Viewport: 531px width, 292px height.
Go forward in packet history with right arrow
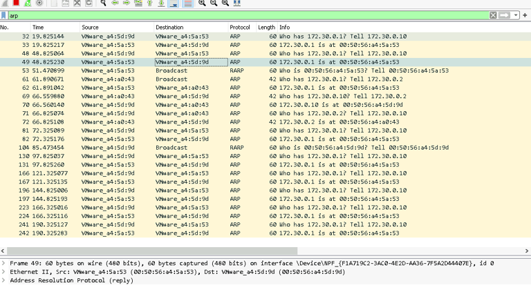coord(127,3)
